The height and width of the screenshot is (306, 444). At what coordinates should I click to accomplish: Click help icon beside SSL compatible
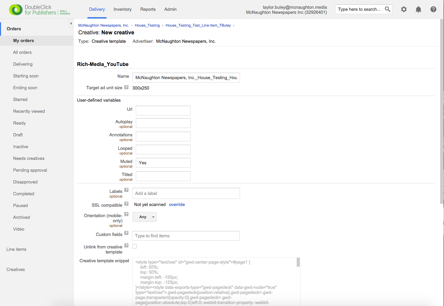(x=126, y=204)
